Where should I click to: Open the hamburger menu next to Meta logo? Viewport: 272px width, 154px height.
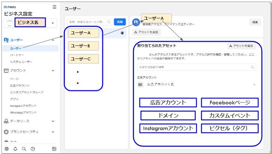pyautogui.click(x=54, y=7)
